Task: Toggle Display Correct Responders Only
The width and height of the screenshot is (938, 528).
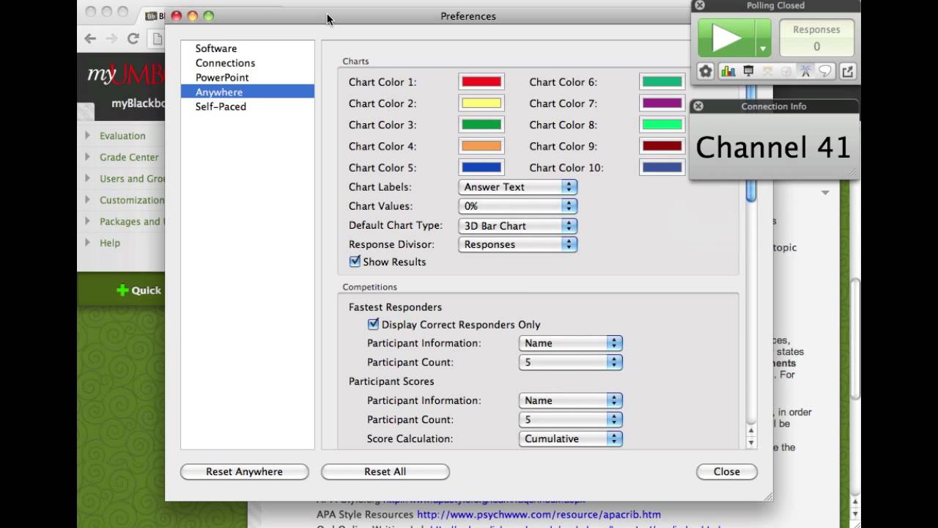Action: pyautogui.click(x=373, y=324)
